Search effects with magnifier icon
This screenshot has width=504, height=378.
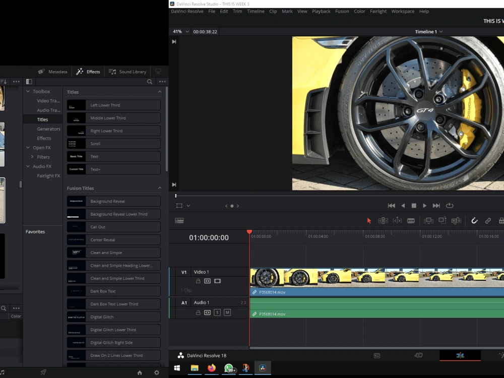point(150,82)
